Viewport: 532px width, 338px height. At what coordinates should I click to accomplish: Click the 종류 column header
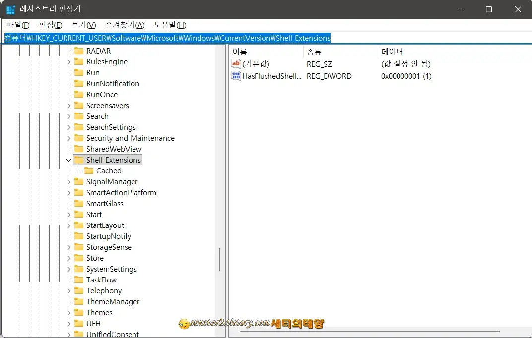click(x=313, y=52)
